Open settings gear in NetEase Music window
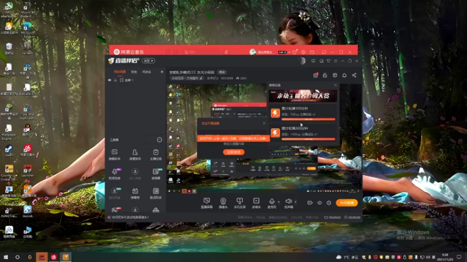The width and height of the screenshot is (467, 262). click(303, 52)
